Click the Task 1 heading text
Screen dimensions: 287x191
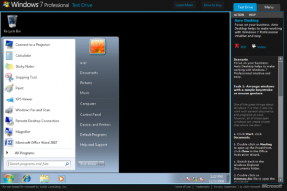pyautogui.click(x=254, y=90)
